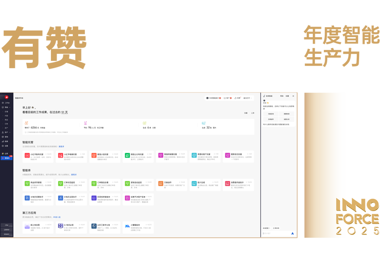Open the orange 文案创作 agent icon
The image size is (381, 263).
tap(160, 183)
